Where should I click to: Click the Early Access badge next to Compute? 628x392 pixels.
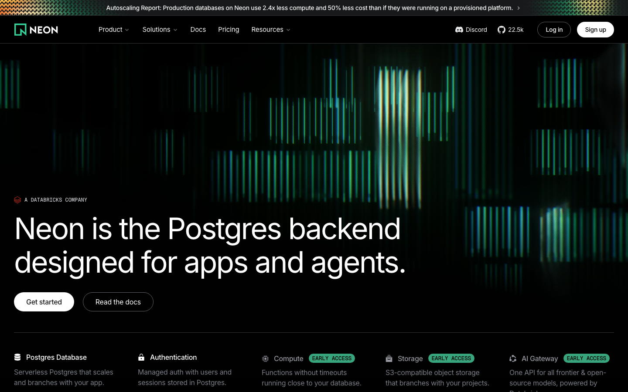[332, 358]
